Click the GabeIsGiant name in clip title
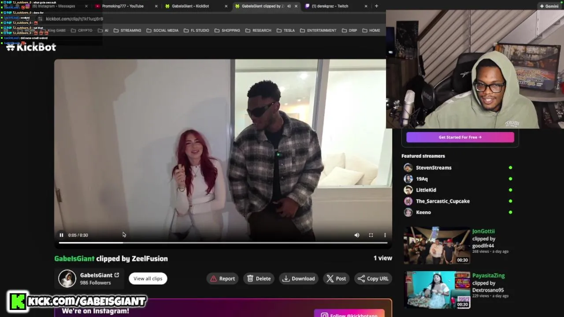This screenshot has width=564, height=317. (74, 258)
